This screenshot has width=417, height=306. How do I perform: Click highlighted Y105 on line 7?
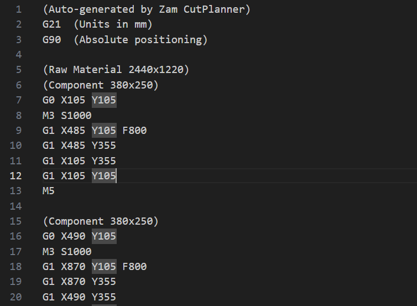coord(104,100)
